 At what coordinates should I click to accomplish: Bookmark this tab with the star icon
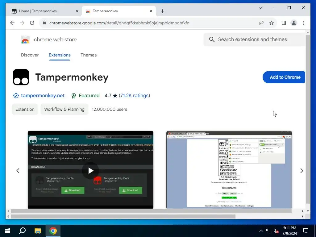[x=272, y=23]
